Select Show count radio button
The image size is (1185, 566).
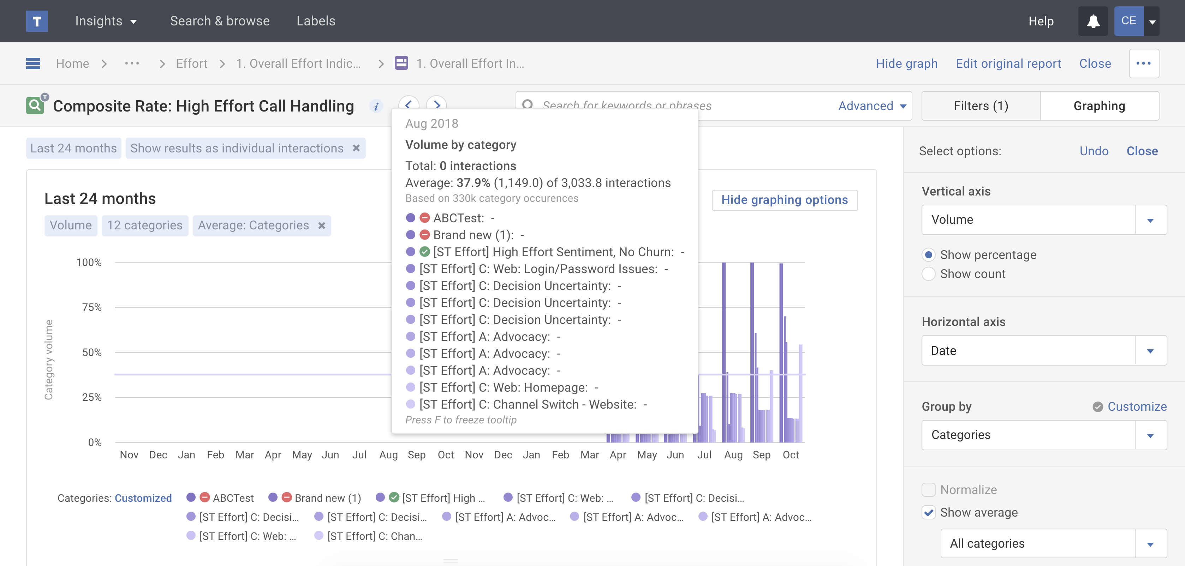pos(928,274)
